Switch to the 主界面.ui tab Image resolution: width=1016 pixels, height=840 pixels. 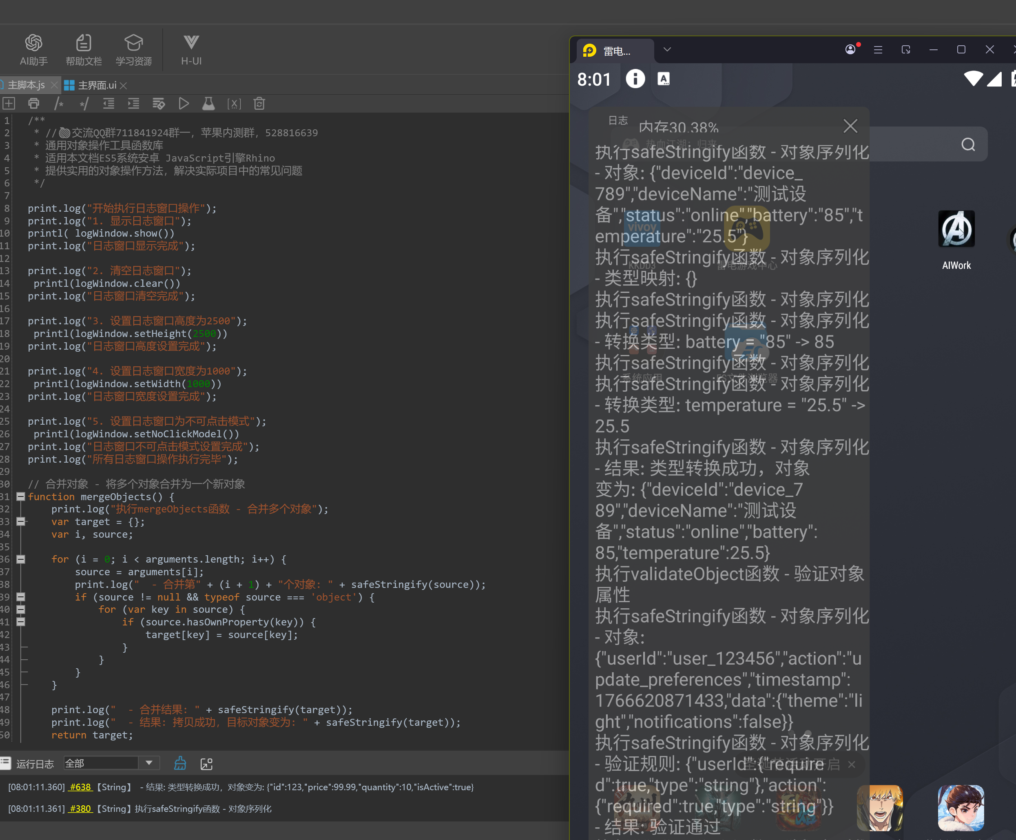coord(96,85)
